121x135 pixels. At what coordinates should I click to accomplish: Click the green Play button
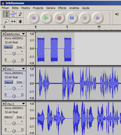(x=46, y=18)
